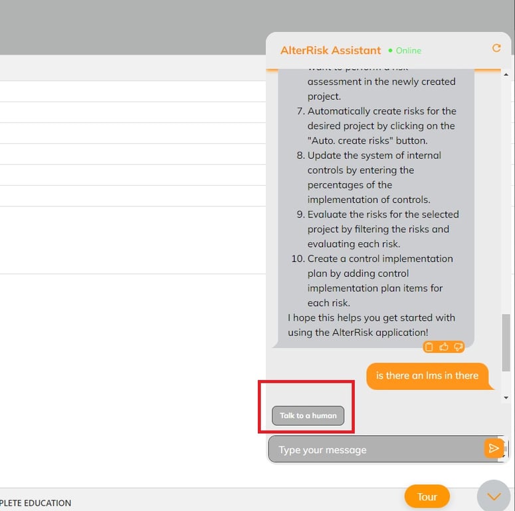Click step 8 'Update the system of internal controls'
515x511 pixels.
tap(369, 178)
